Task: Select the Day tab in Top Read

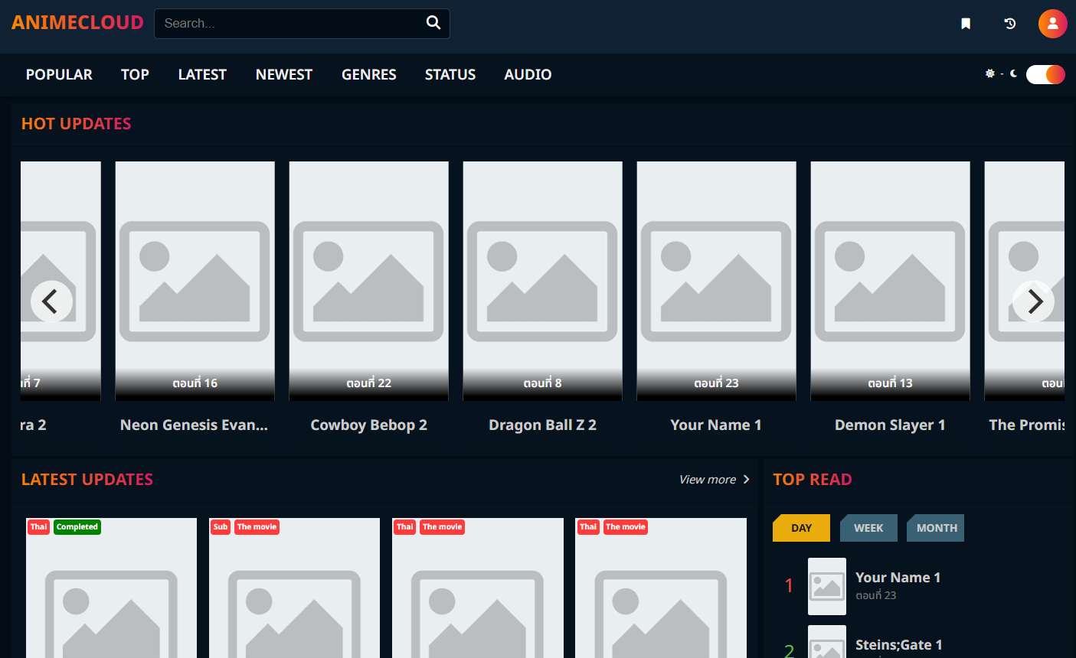Action: (x=801, y=528)
